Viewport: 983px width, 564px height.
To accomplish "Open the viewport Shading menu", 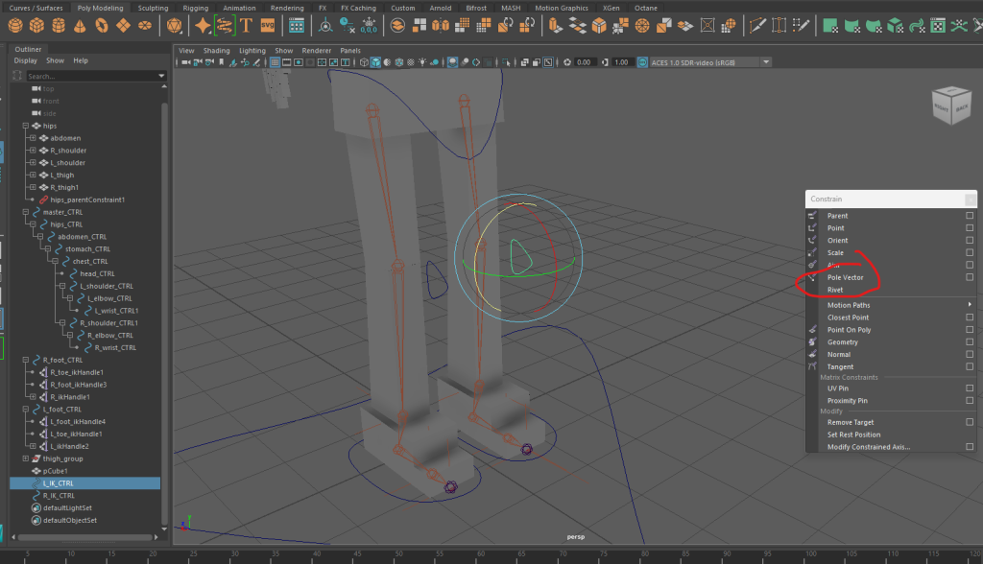I will 216,51.
